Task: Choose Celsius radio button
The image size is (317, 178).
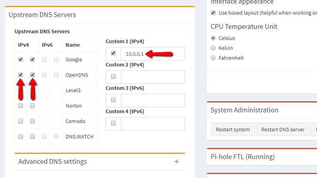Action: [x=213, y=38]
